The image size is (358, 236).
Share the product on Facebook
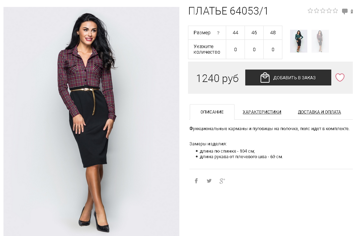[x=196, y=181]
